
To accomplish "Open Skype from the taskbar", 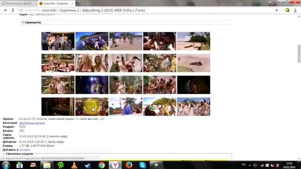I will point(143,165).
